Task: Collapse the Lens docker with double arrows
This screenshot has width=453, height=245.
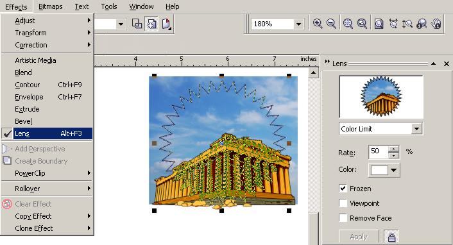Action: pos(327,62)
